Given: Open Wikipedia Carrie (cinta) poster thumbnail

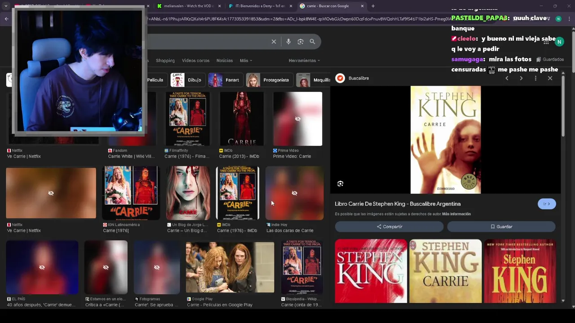Looking at the screenshot, I should [302, 267].
